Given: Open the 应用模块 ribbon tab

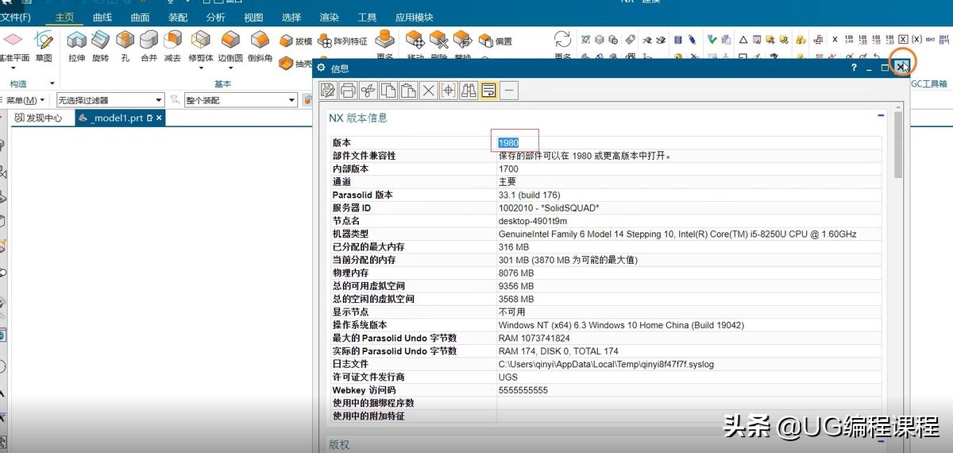Looking at the screenshot, I should tap(415, 17).
